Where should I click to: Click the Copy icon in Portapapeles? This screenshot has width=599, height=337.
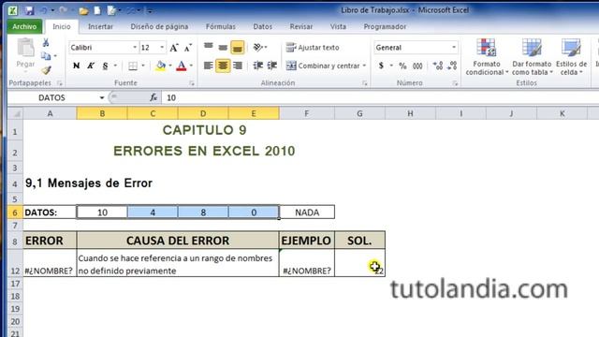tap(46, 56)
